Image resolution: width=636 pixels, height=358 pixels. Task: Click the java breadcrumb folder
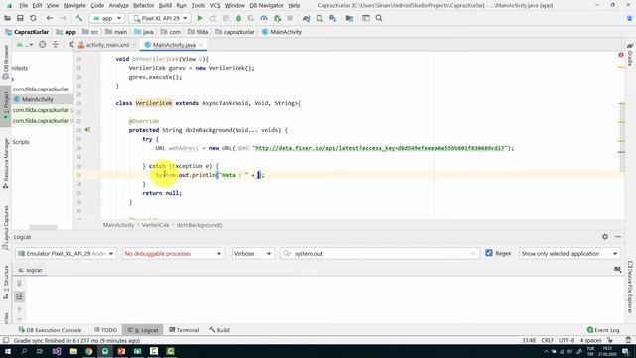point(144,32)
